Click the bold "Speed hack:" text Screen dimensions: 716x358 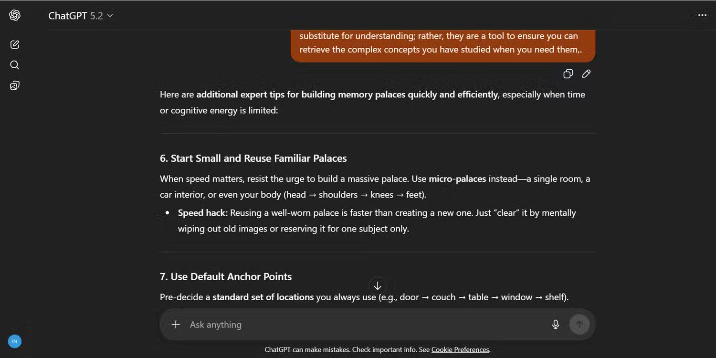tap(203, 213)
